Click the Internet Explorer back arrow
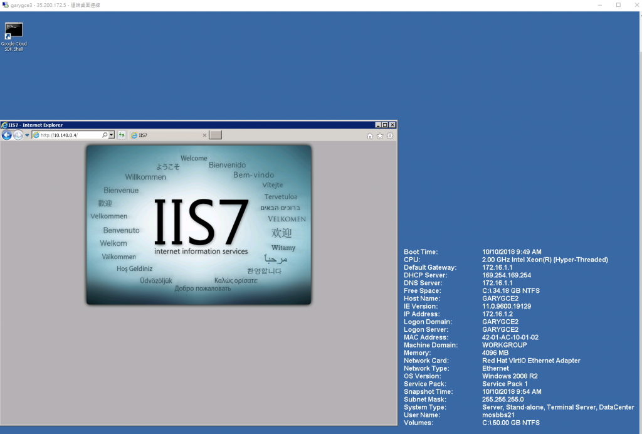The width and height of the screenshot is (642, 434). (x=6, y=135)
